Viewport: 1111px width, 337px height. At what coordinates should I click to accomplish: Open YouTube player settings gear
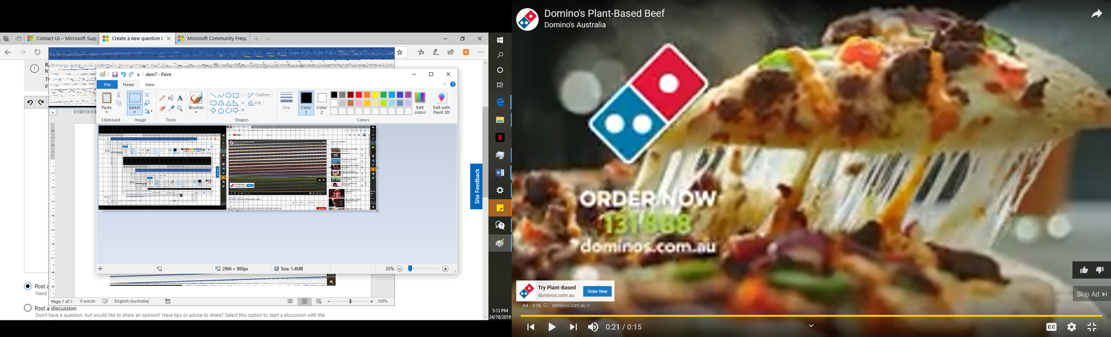[1072, 327]
